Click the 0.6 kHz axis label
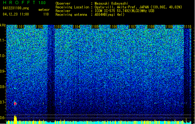This screenshot has height=124, width=195. [x=2, y=118]
